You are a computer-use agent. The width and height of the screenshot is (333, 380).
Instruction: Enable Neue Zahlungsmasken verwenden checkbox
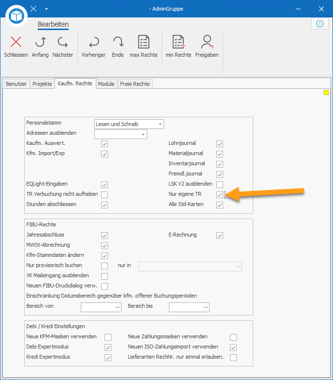pyautogui.click(x=233, y=337)
